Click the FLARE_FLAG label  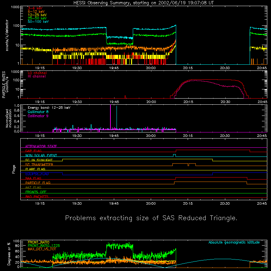(x=35, y=169)
